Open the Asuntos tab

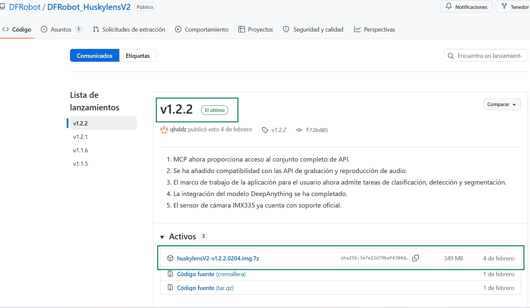click(61, 29)
